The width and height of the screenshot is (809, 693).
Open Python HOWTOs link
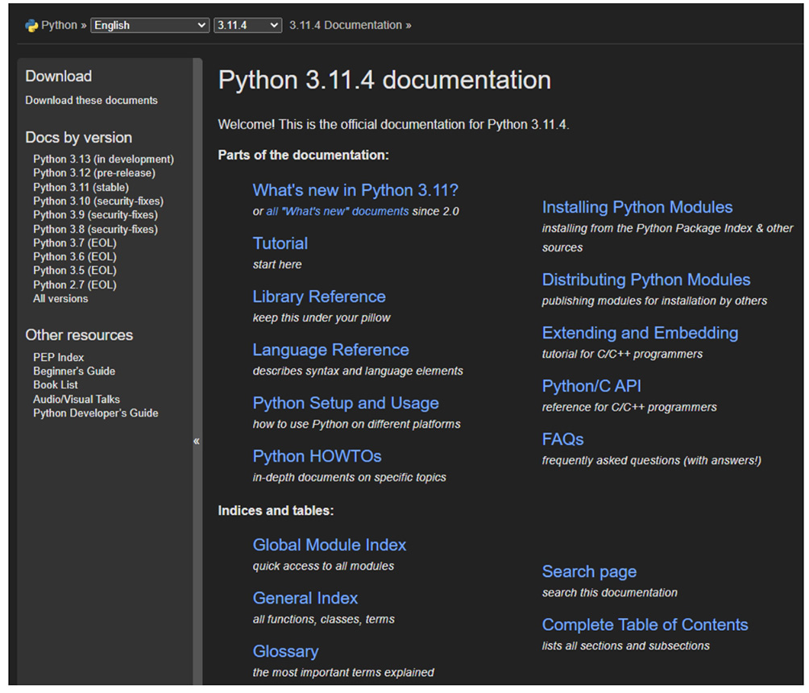[317, 455]
